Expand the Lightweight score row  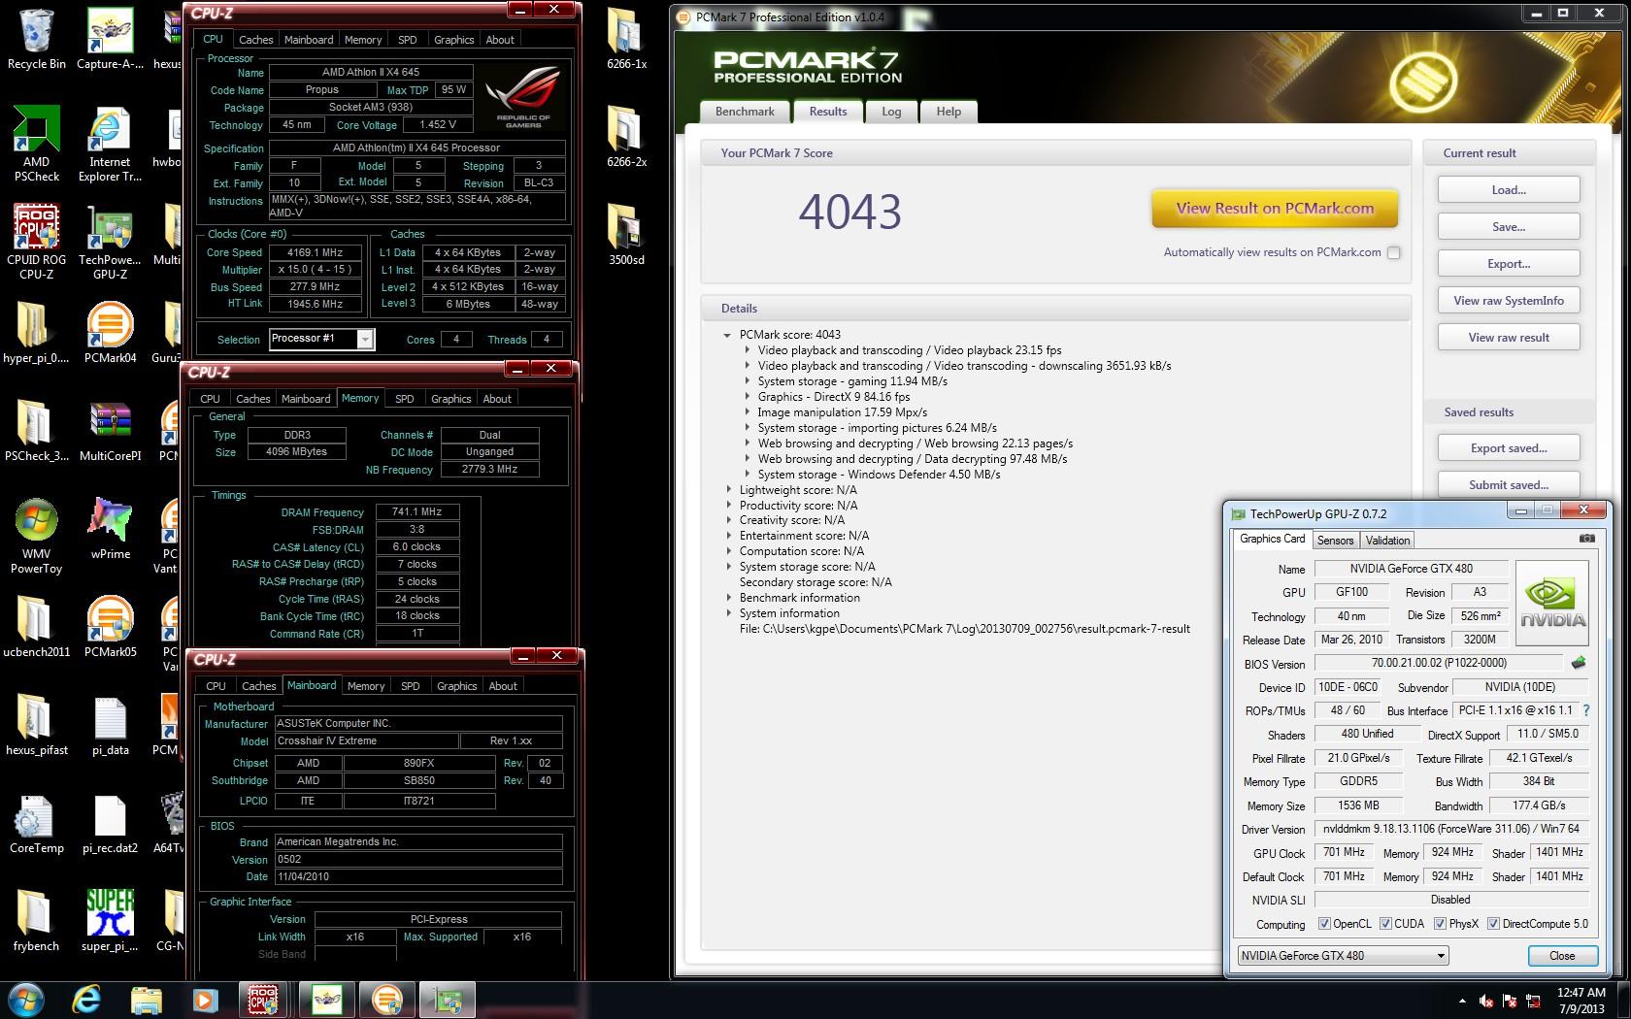[x=728, y=490]
